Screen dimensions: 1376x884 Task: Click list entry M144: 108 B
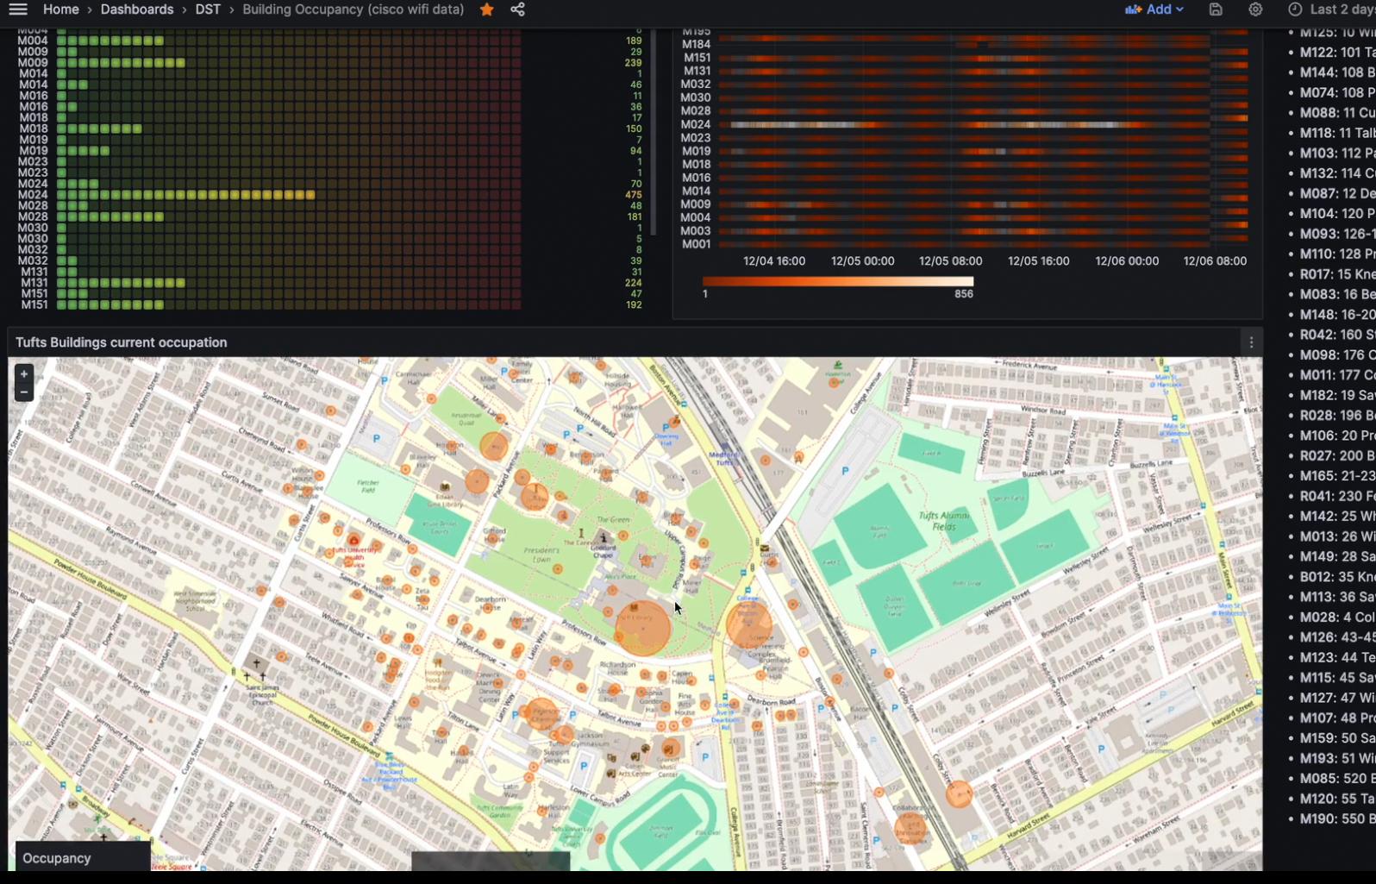pos(1337,72)
